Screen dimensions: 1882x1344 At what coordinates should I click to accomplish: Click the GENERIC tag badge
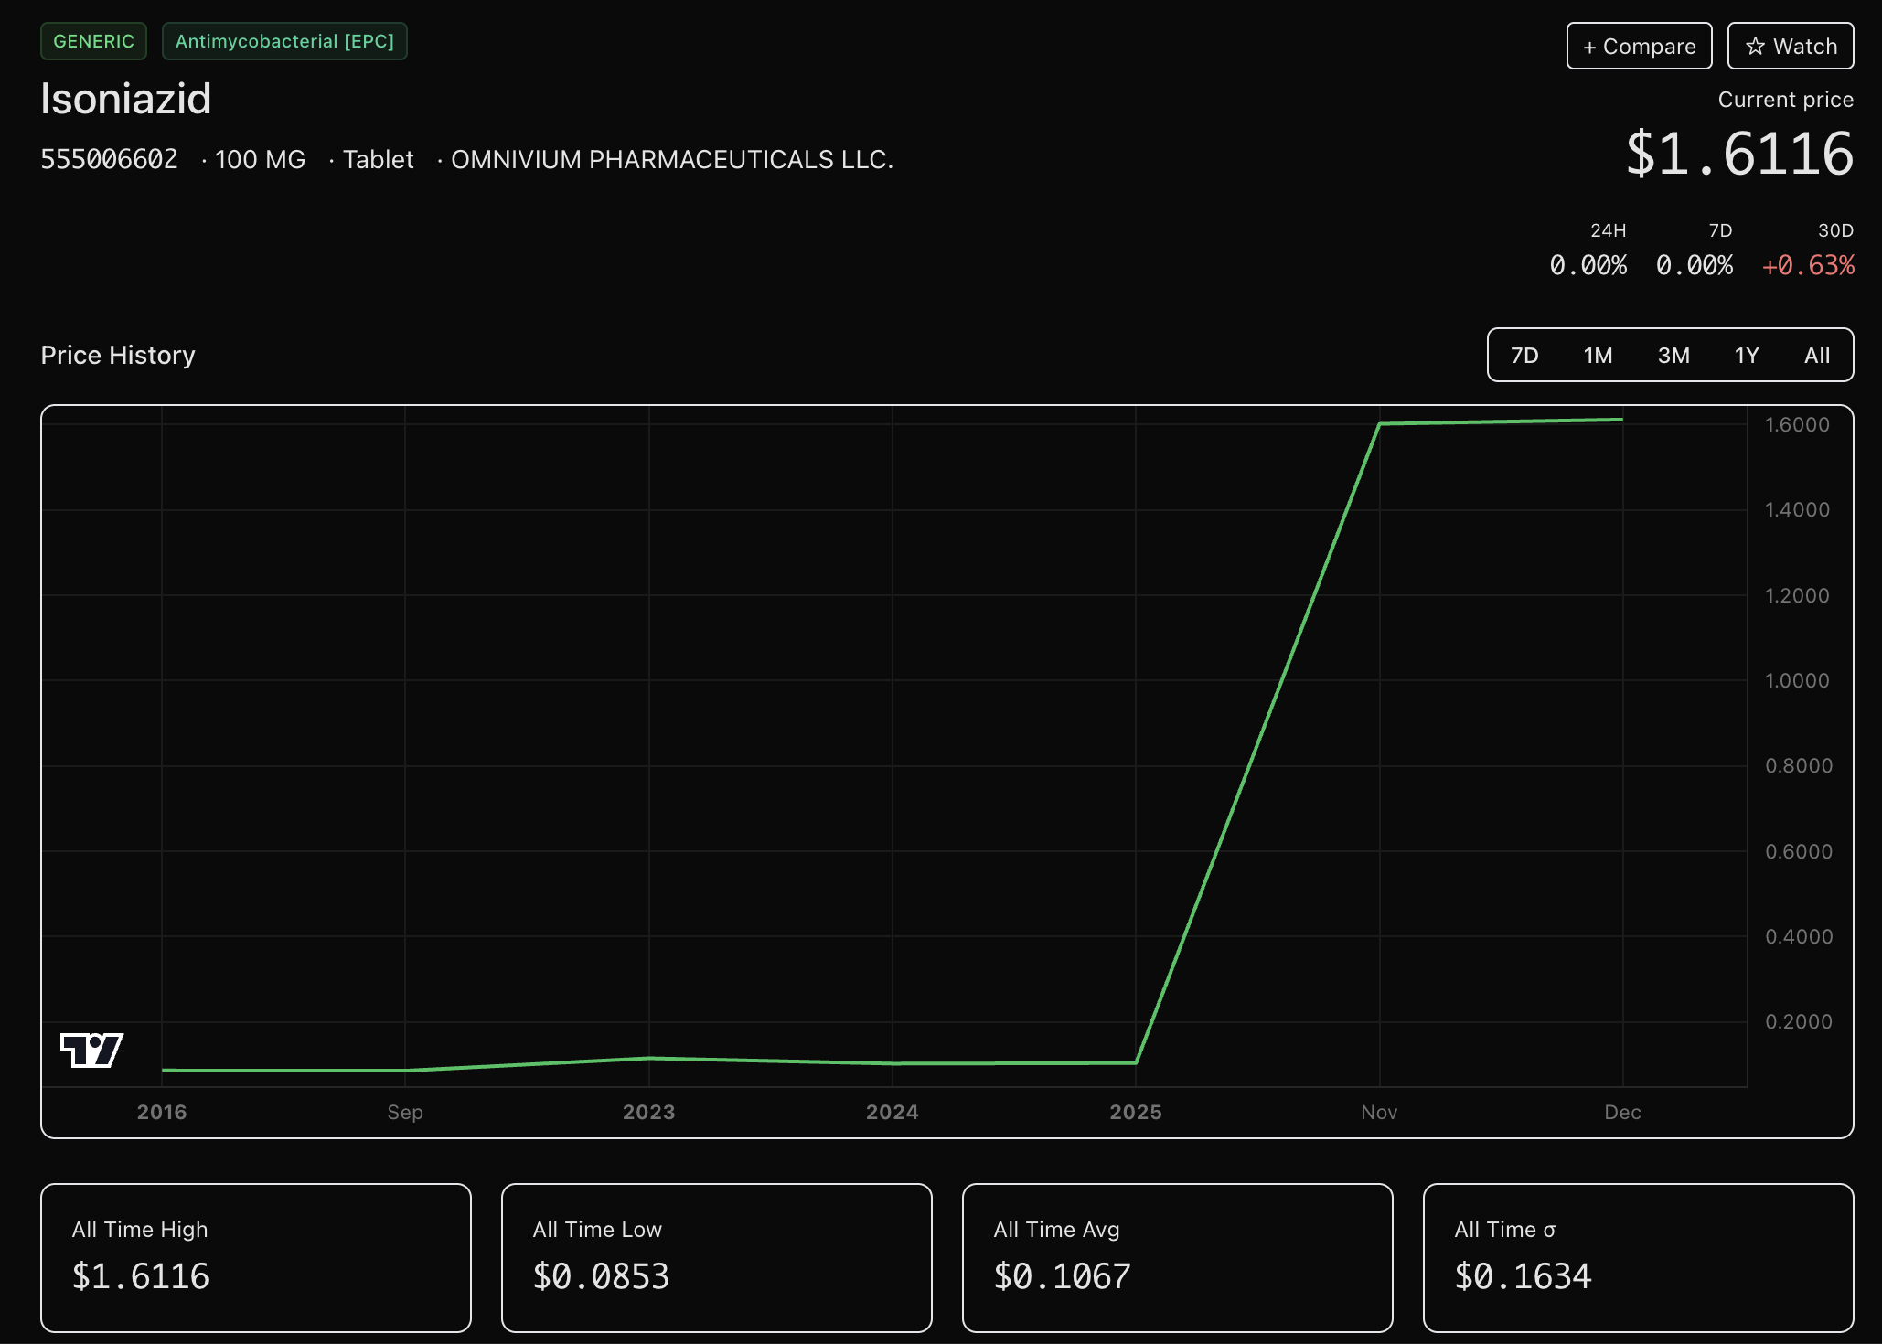pyautogui.click(x=93, y=41)
